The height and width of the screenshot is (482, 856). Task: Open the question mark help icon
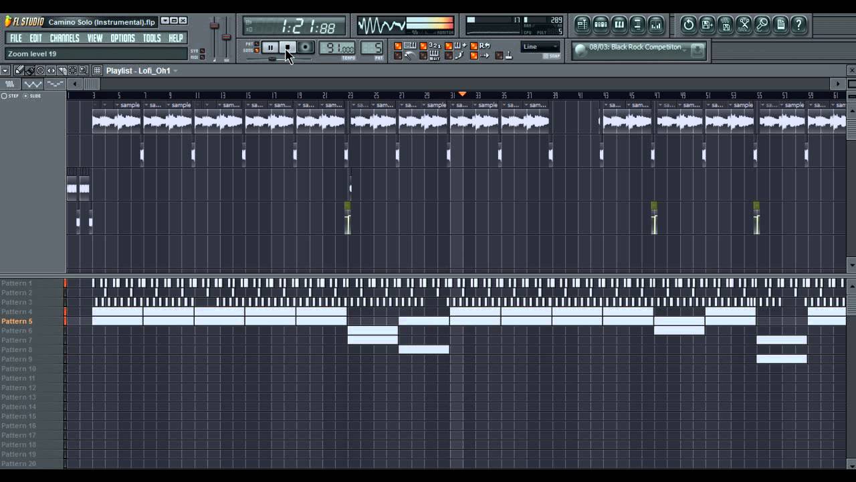pos(798,25)
